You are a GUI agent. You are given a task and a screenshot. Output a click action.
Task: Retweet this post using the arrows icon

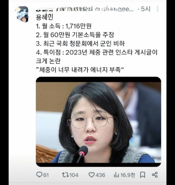[x=66, y=175]
